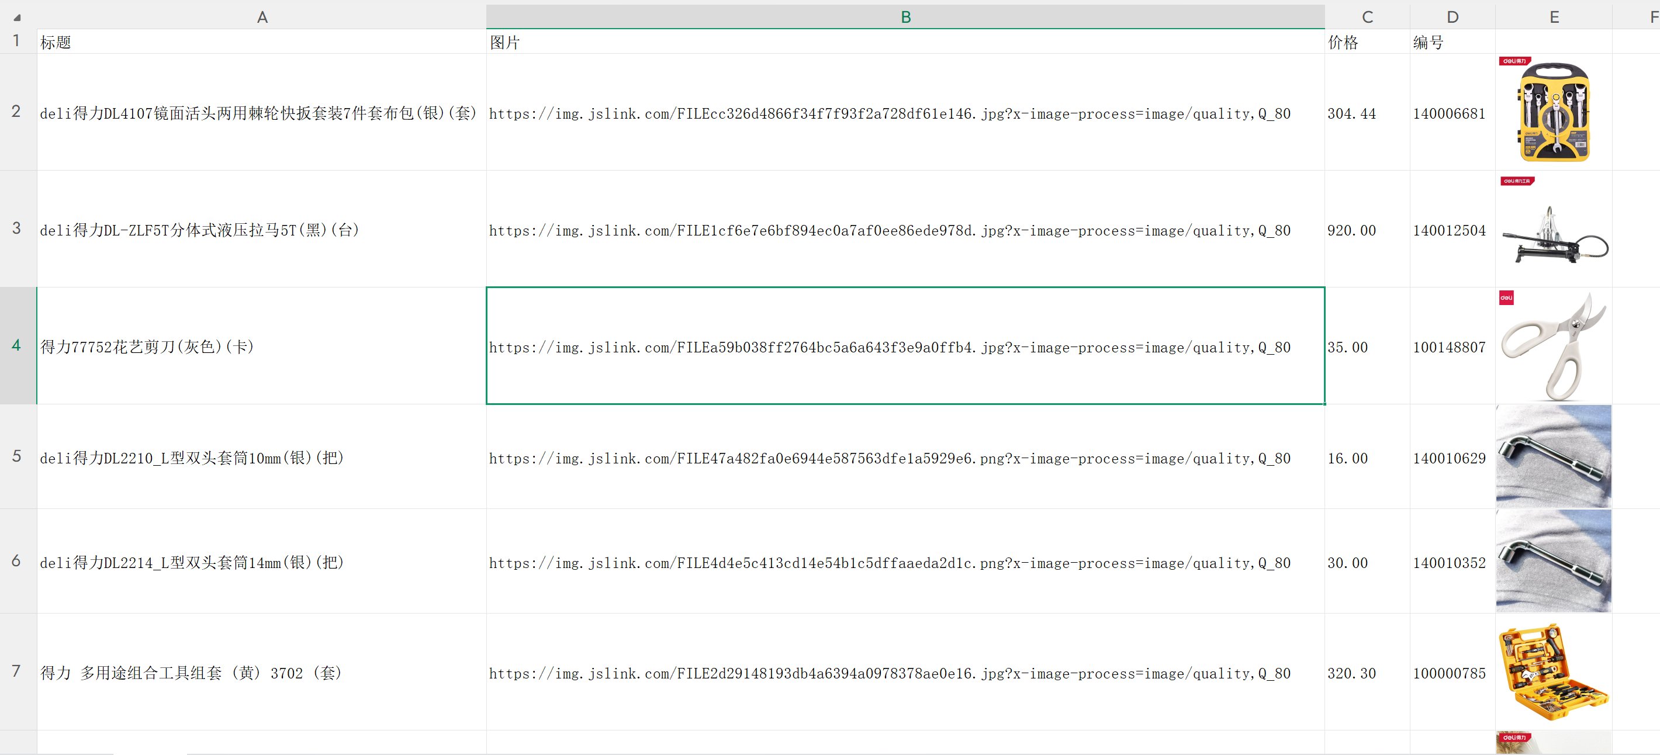Click image URL containing FILE1cf6e7e6bf

905,229
